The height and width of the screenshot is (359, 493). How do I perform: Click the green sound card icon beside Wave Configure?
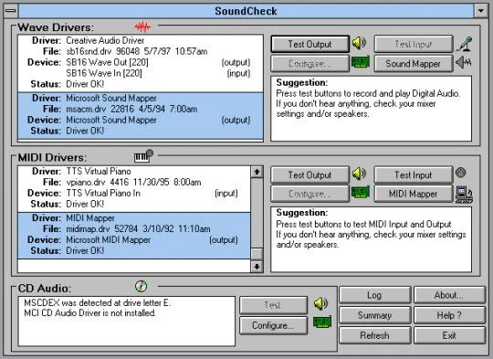point(360,62)
